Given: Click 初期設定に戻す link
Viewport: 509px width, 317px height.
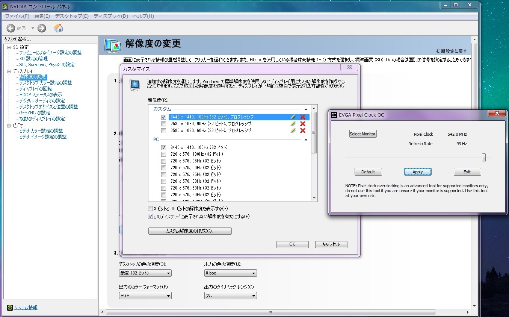Looking at the screenshot, I should tap(451, 51).
